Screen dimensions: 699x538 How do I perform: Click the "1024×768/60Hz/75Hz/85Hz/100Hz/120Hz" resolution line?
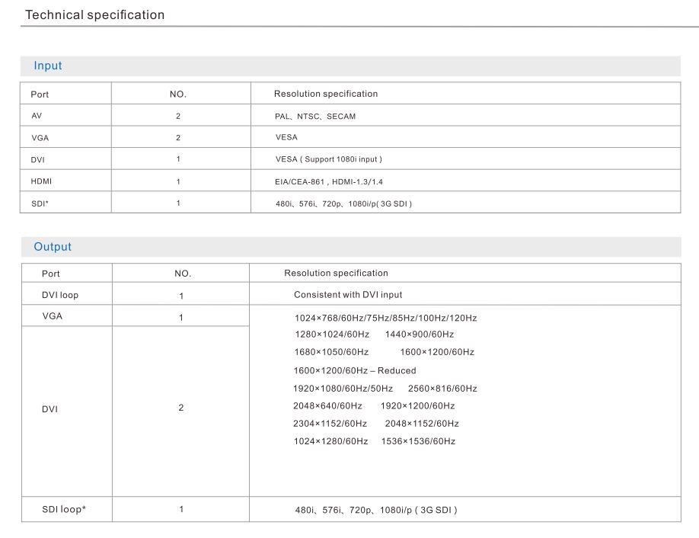pyautogui.click(x=385, y=318)
